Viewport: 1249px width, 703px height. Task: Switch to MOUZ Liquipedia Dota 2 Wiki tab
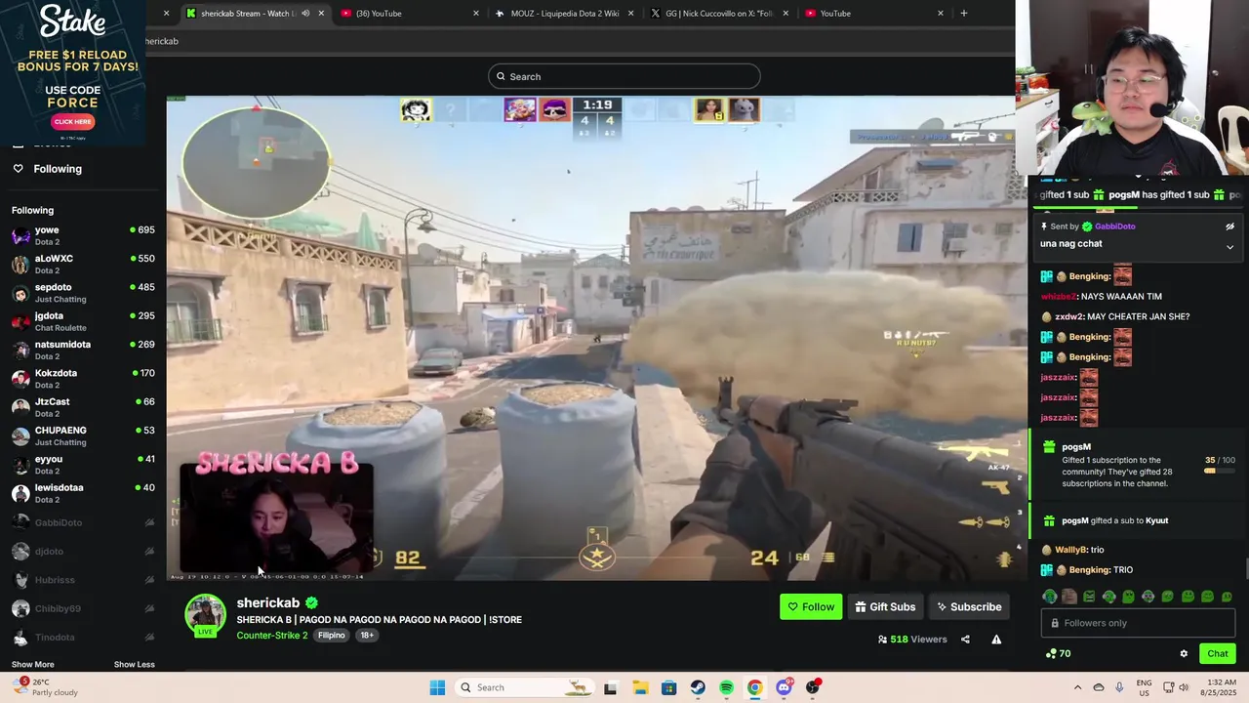564,14
